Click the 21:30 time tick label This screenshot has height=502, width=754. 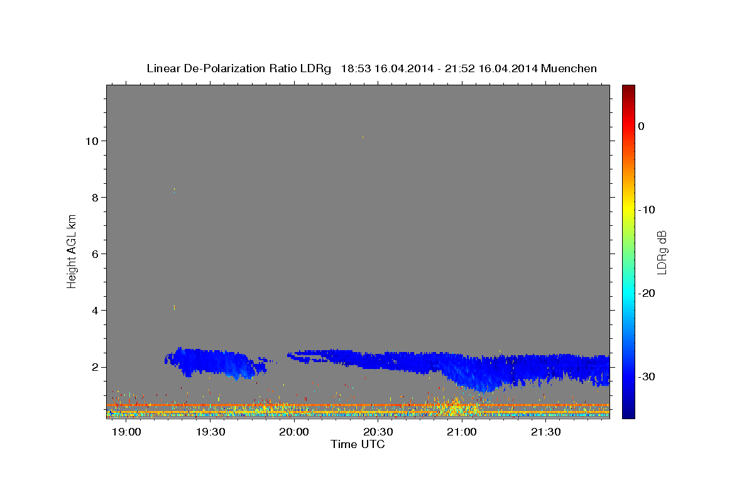point(546,433)
